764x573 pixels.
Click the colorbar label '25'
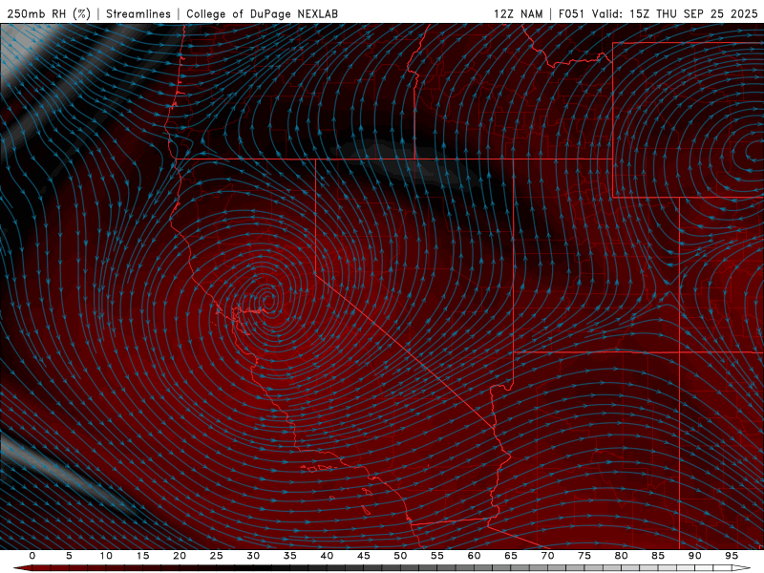(x=217, y=556)
